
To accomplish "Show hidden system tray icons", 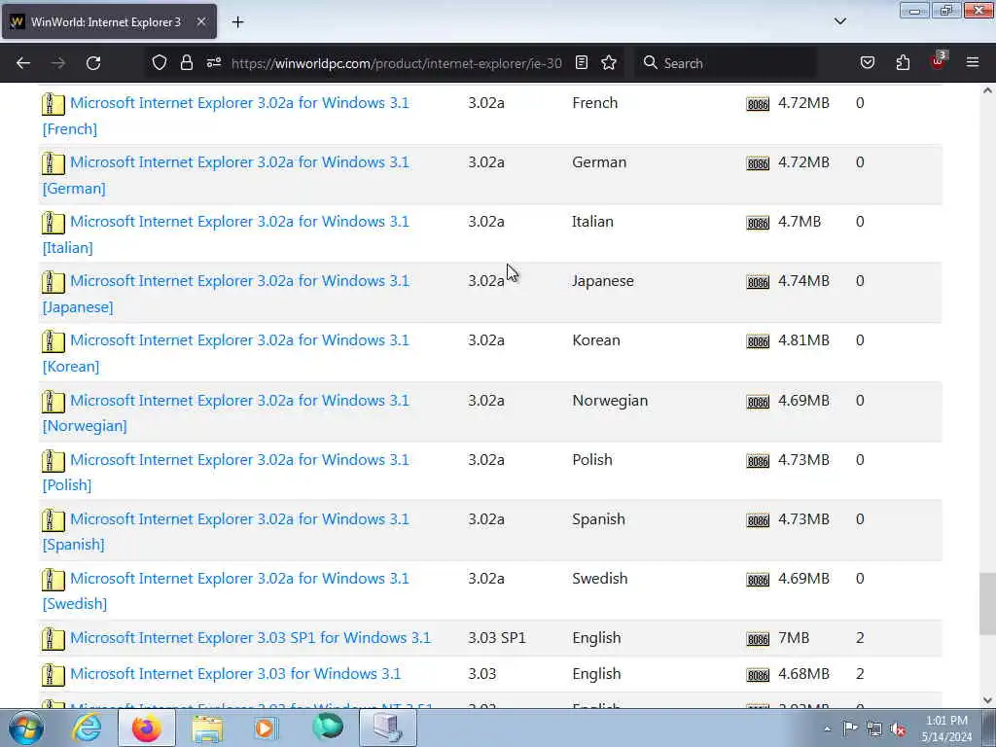I will point(827,729).
